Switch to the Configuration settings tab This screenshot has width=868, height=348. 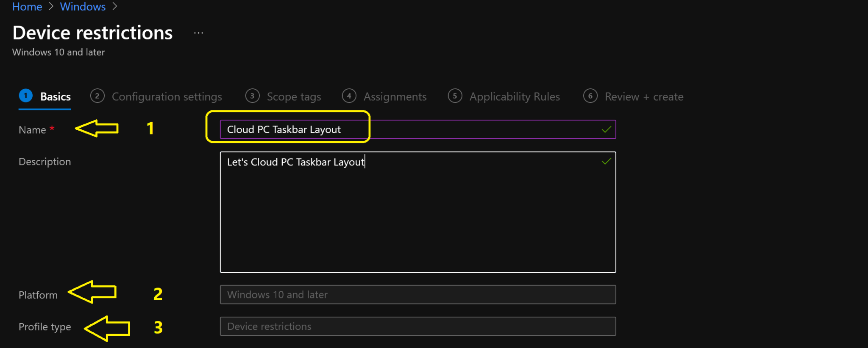point(167,97)
